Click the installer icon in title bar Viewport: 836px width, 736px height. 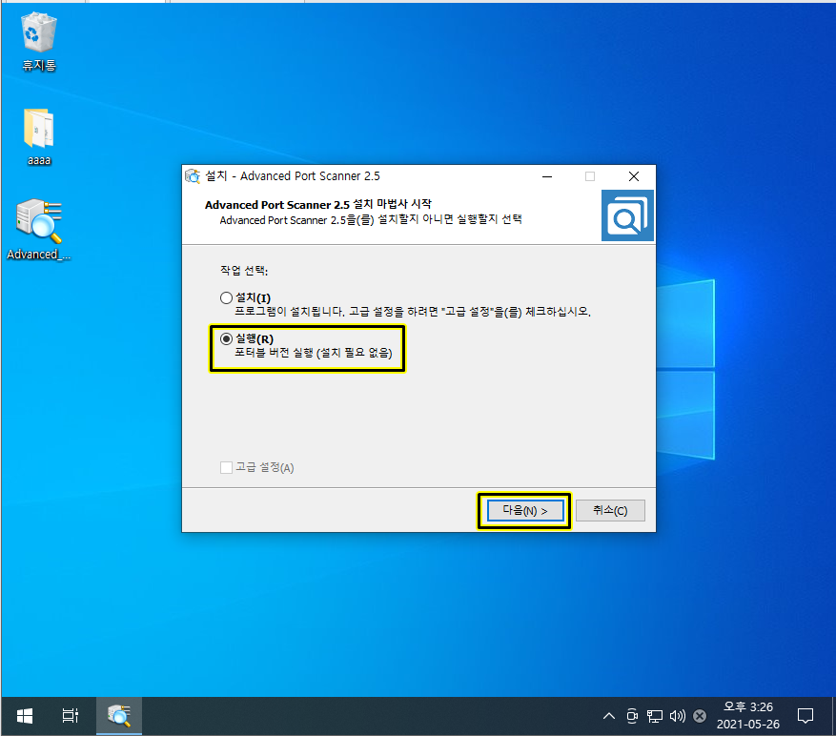coord(193,176)
